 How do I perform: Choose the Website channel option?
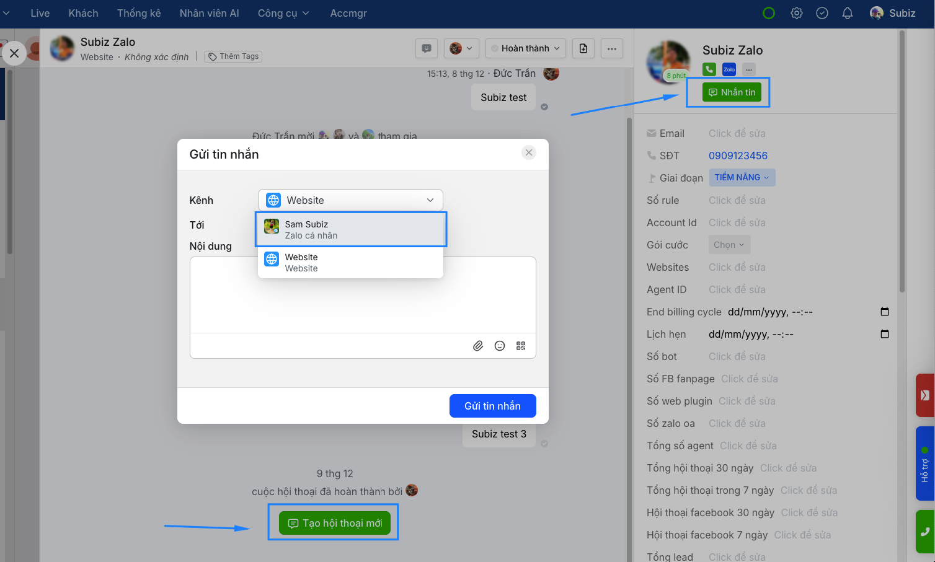(x=351, y=263)
